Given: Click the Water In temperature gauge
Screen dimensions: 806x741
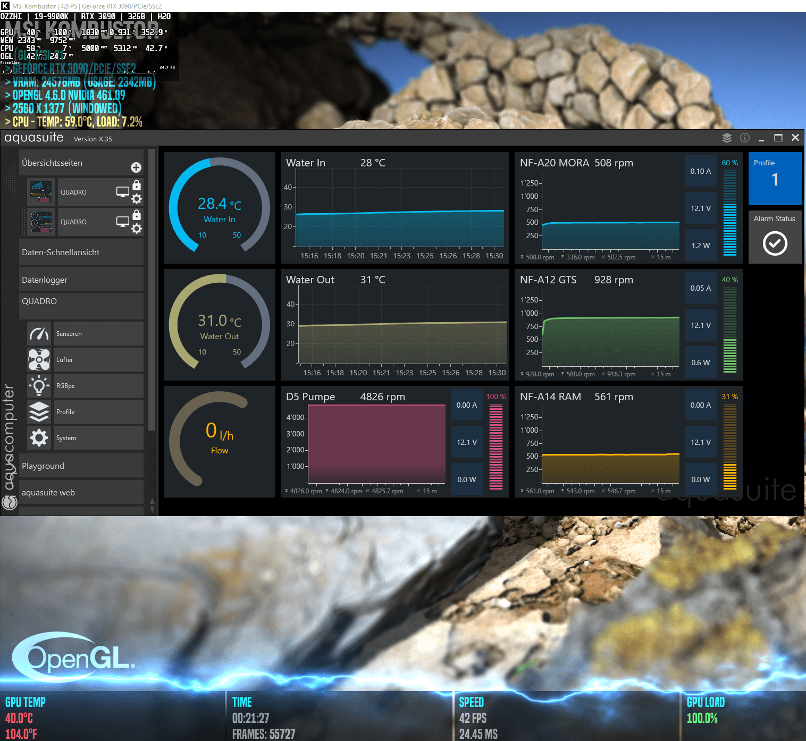Looking at the screenshot, I should tap(220, 208).
